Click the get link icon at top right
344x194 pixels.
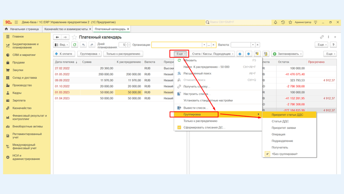tap(322, 37)
